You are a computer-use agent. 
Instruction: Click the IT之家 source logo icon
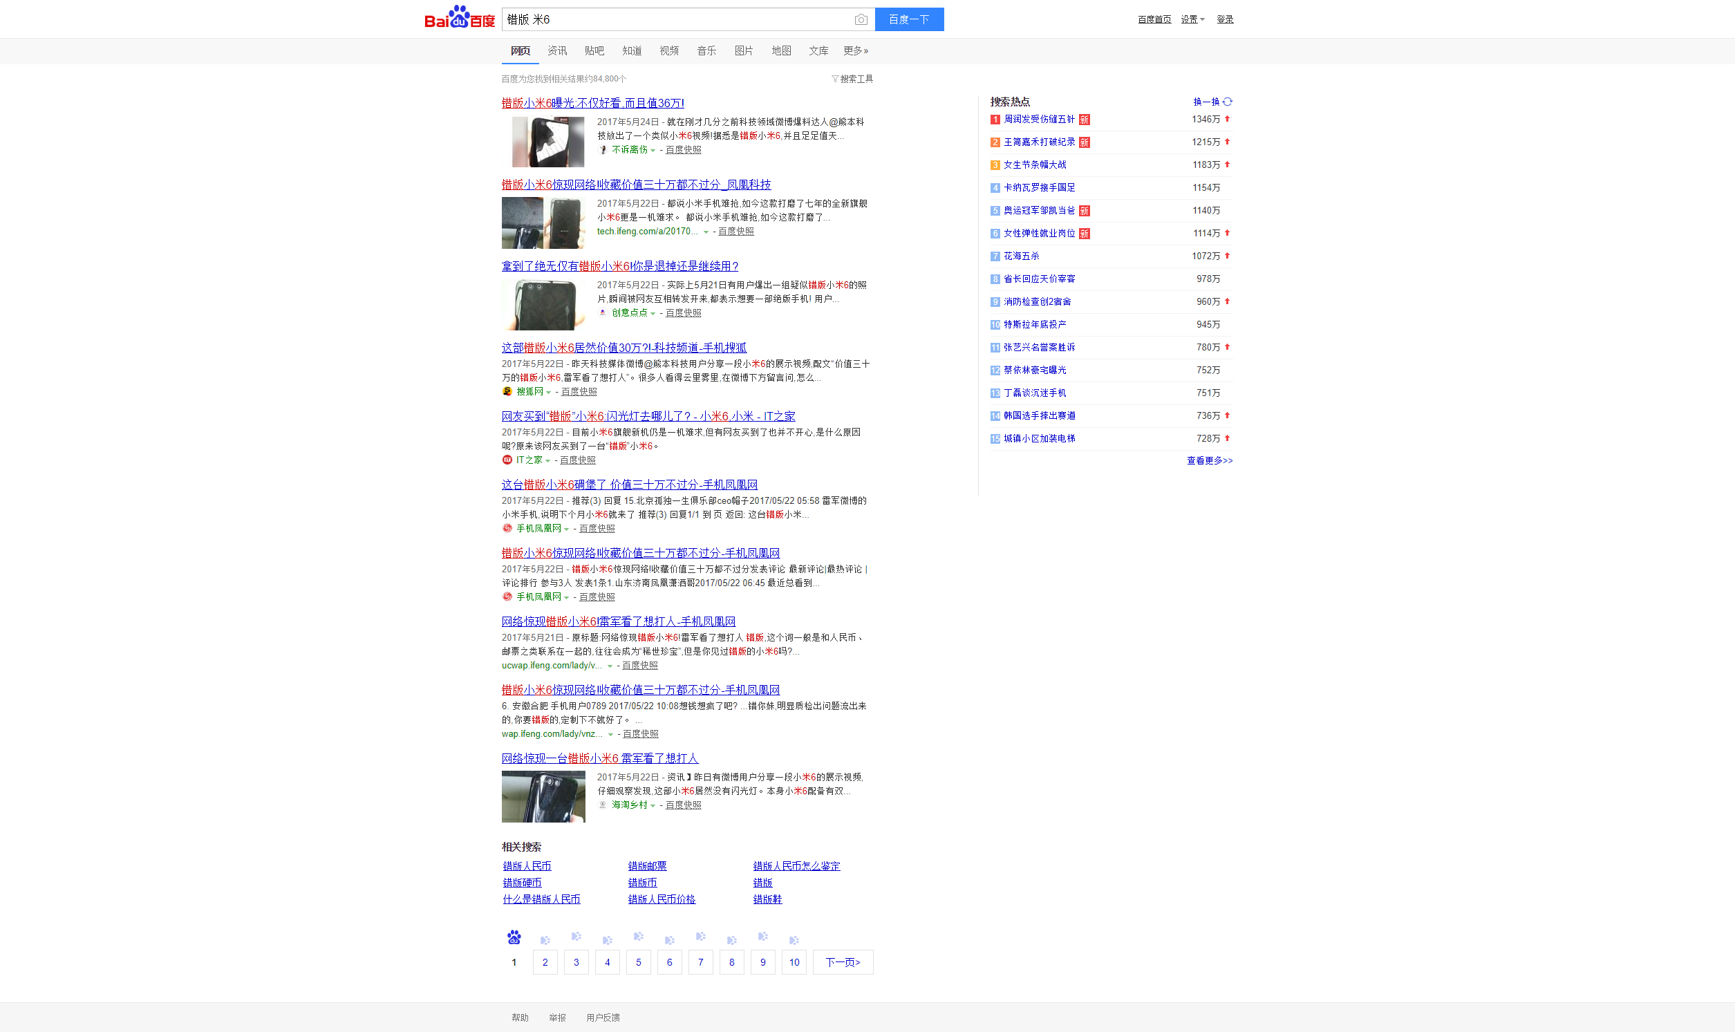click(x=507, y=460)
